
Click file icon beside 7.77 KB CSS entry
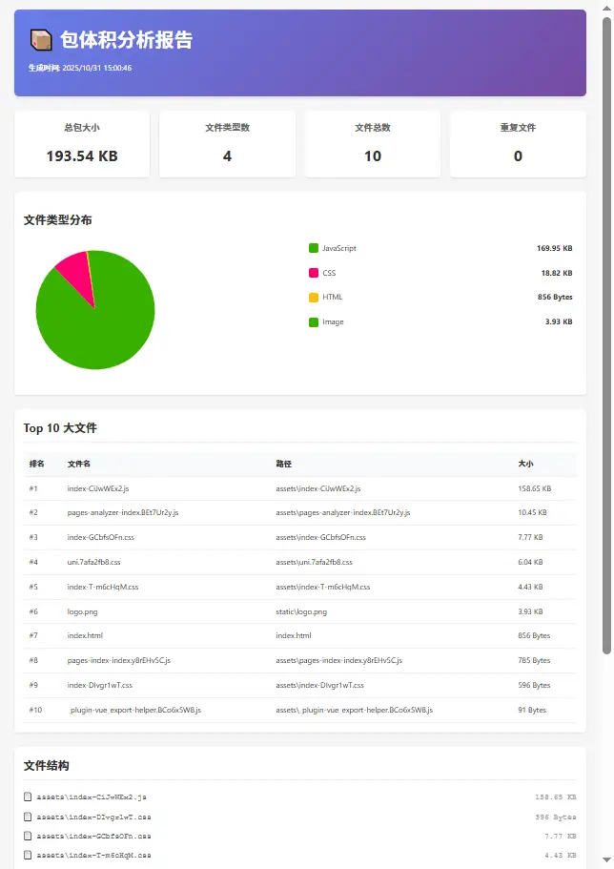coord(29,836)
